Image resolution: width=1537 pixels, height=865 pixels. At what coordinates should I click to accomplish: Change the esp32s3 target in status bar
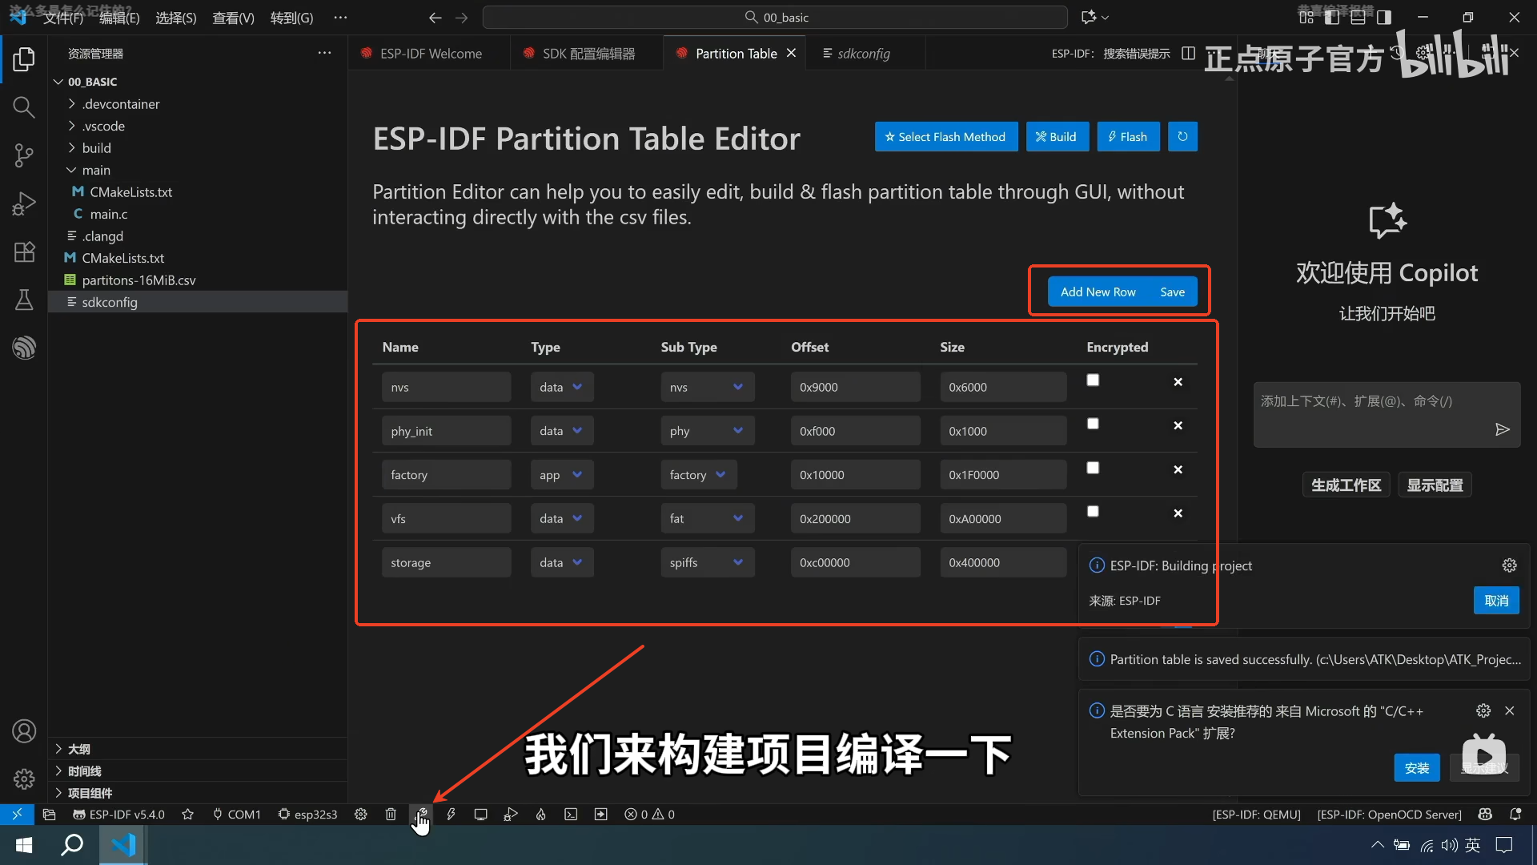pyautogui.click(x=307, y=815)
